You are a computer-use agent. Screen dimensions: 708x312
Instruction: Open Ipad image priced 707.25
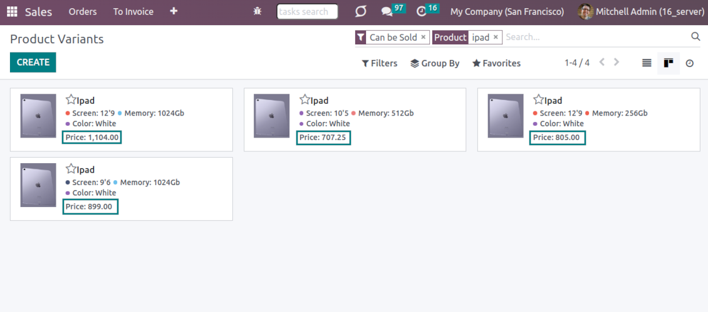tap(272, 116)
